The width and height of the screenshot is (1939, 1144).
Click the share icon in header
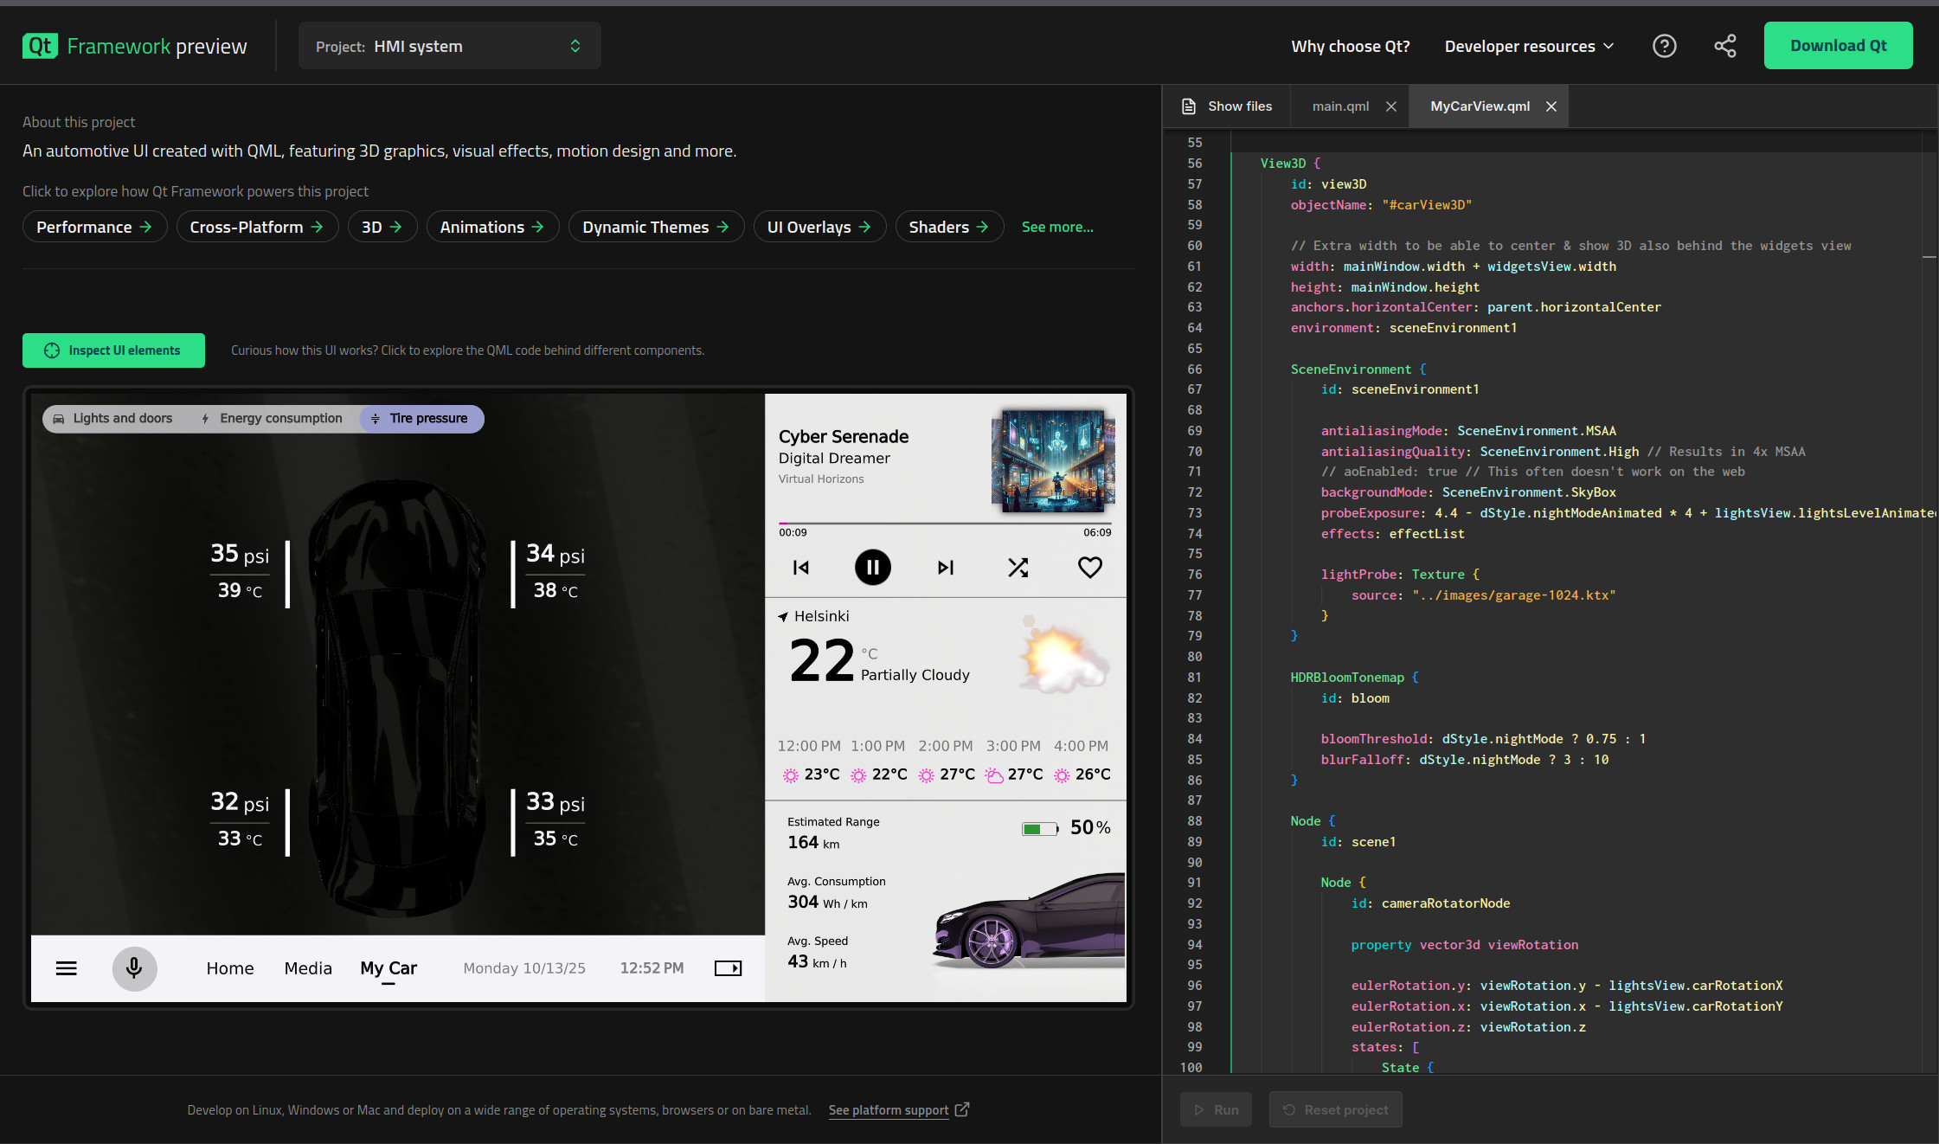[x=1724, y=46]
